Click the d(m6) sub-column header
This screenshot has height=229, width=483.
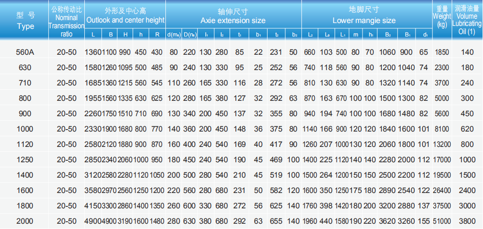[173, 35]
